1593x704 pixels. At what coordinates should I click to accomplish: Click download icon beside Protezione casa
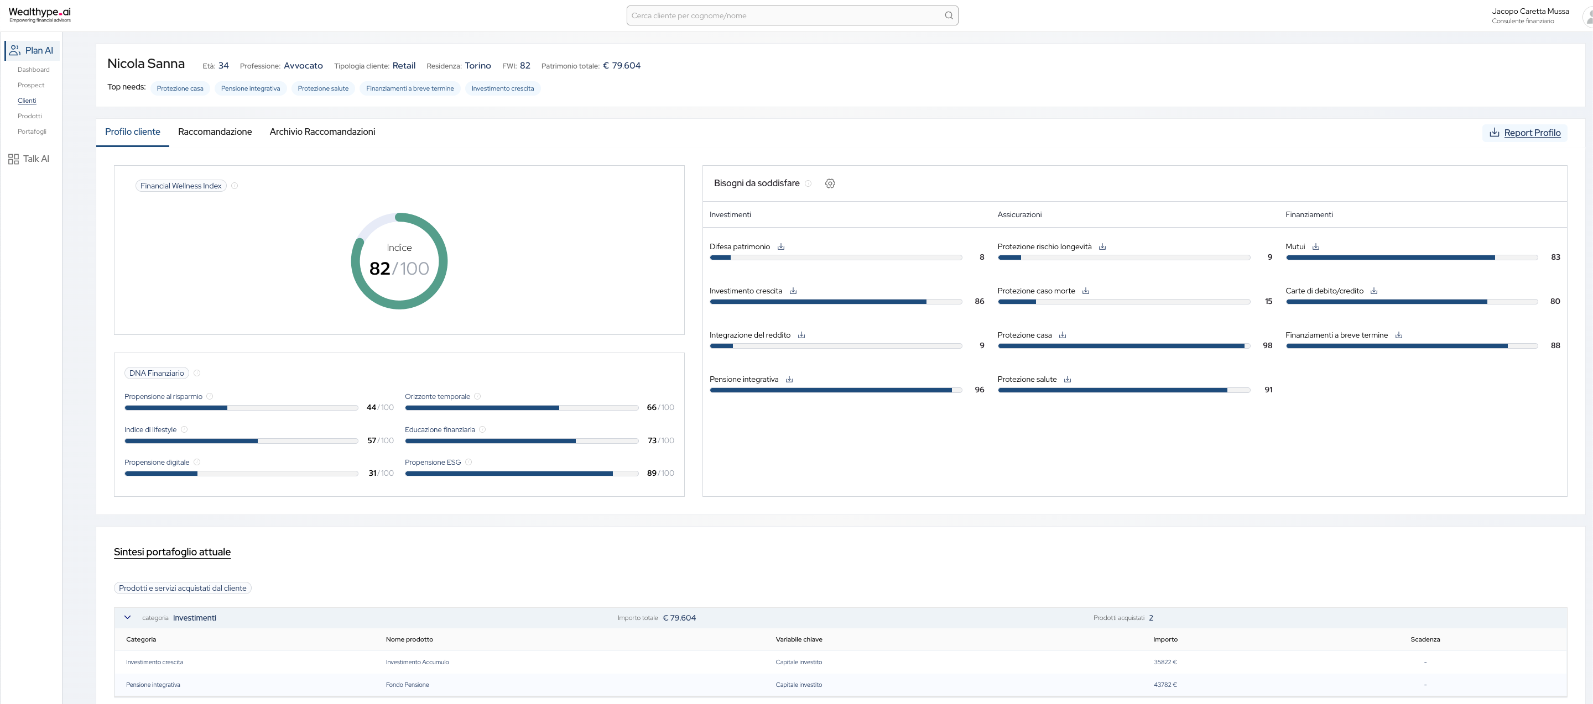tap(1063, 335)
